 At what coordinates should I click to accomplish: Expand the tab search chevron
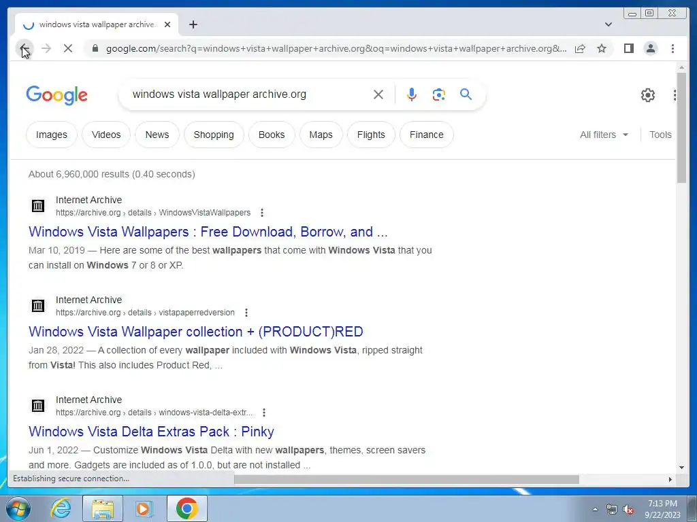tap(608, 24)
